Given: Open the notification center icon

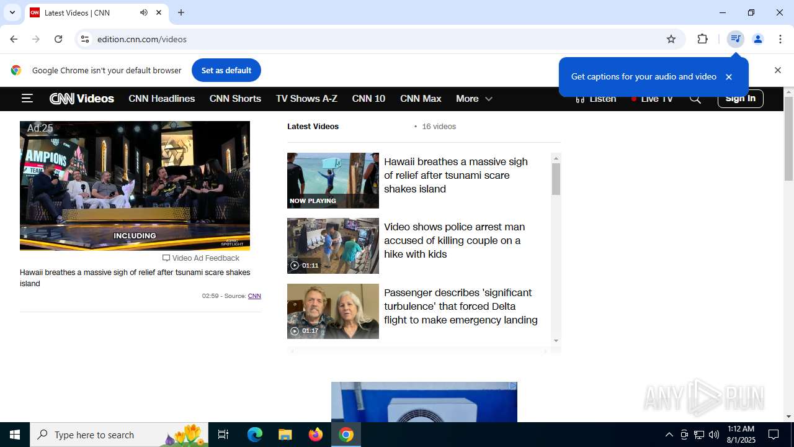Looking at the screenshot, I should [x=774, y=435].
